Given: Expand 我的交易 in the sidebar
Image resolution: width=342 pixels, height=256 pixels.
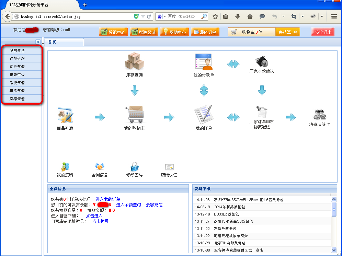Looking at the screenshot, I should [x=22, y=50].
